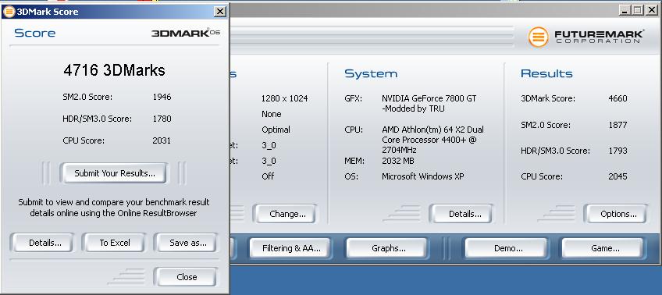Click the 2032 MB memory value

point(397,161)
